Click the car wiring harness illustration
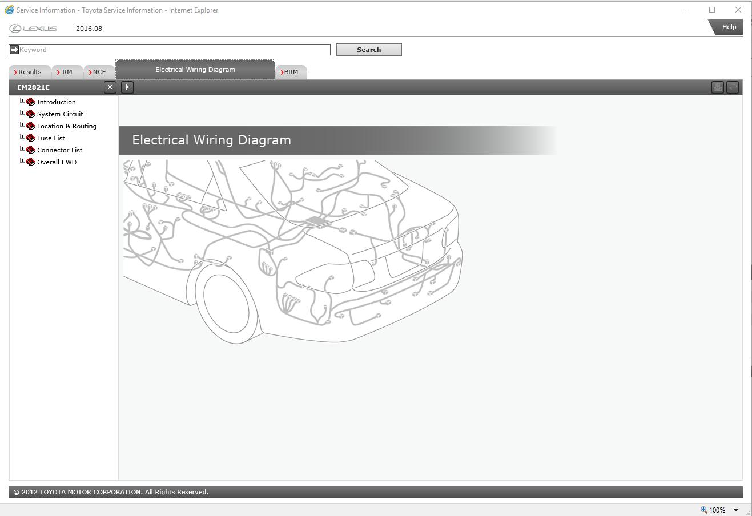752x516 pixels. (x=293, y=251)
